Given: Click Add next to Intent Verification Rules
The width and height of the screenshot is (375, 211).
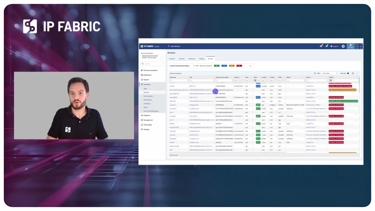Looking at the screenshot, I should point(196,66).
